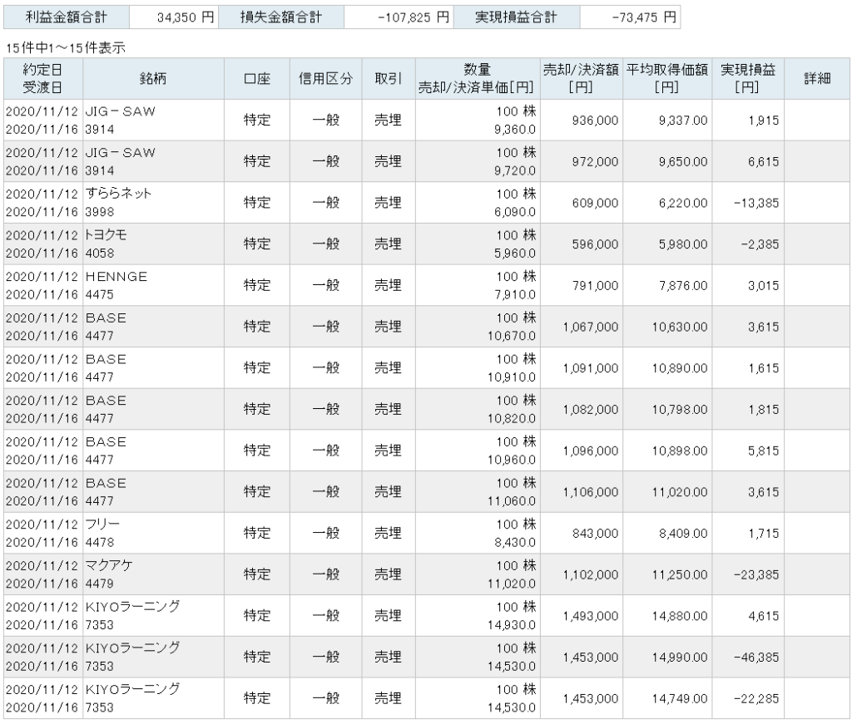The image size is (852, 724).
Task: Click the フリー 4478 stock name
Action: tap(102, 533)
